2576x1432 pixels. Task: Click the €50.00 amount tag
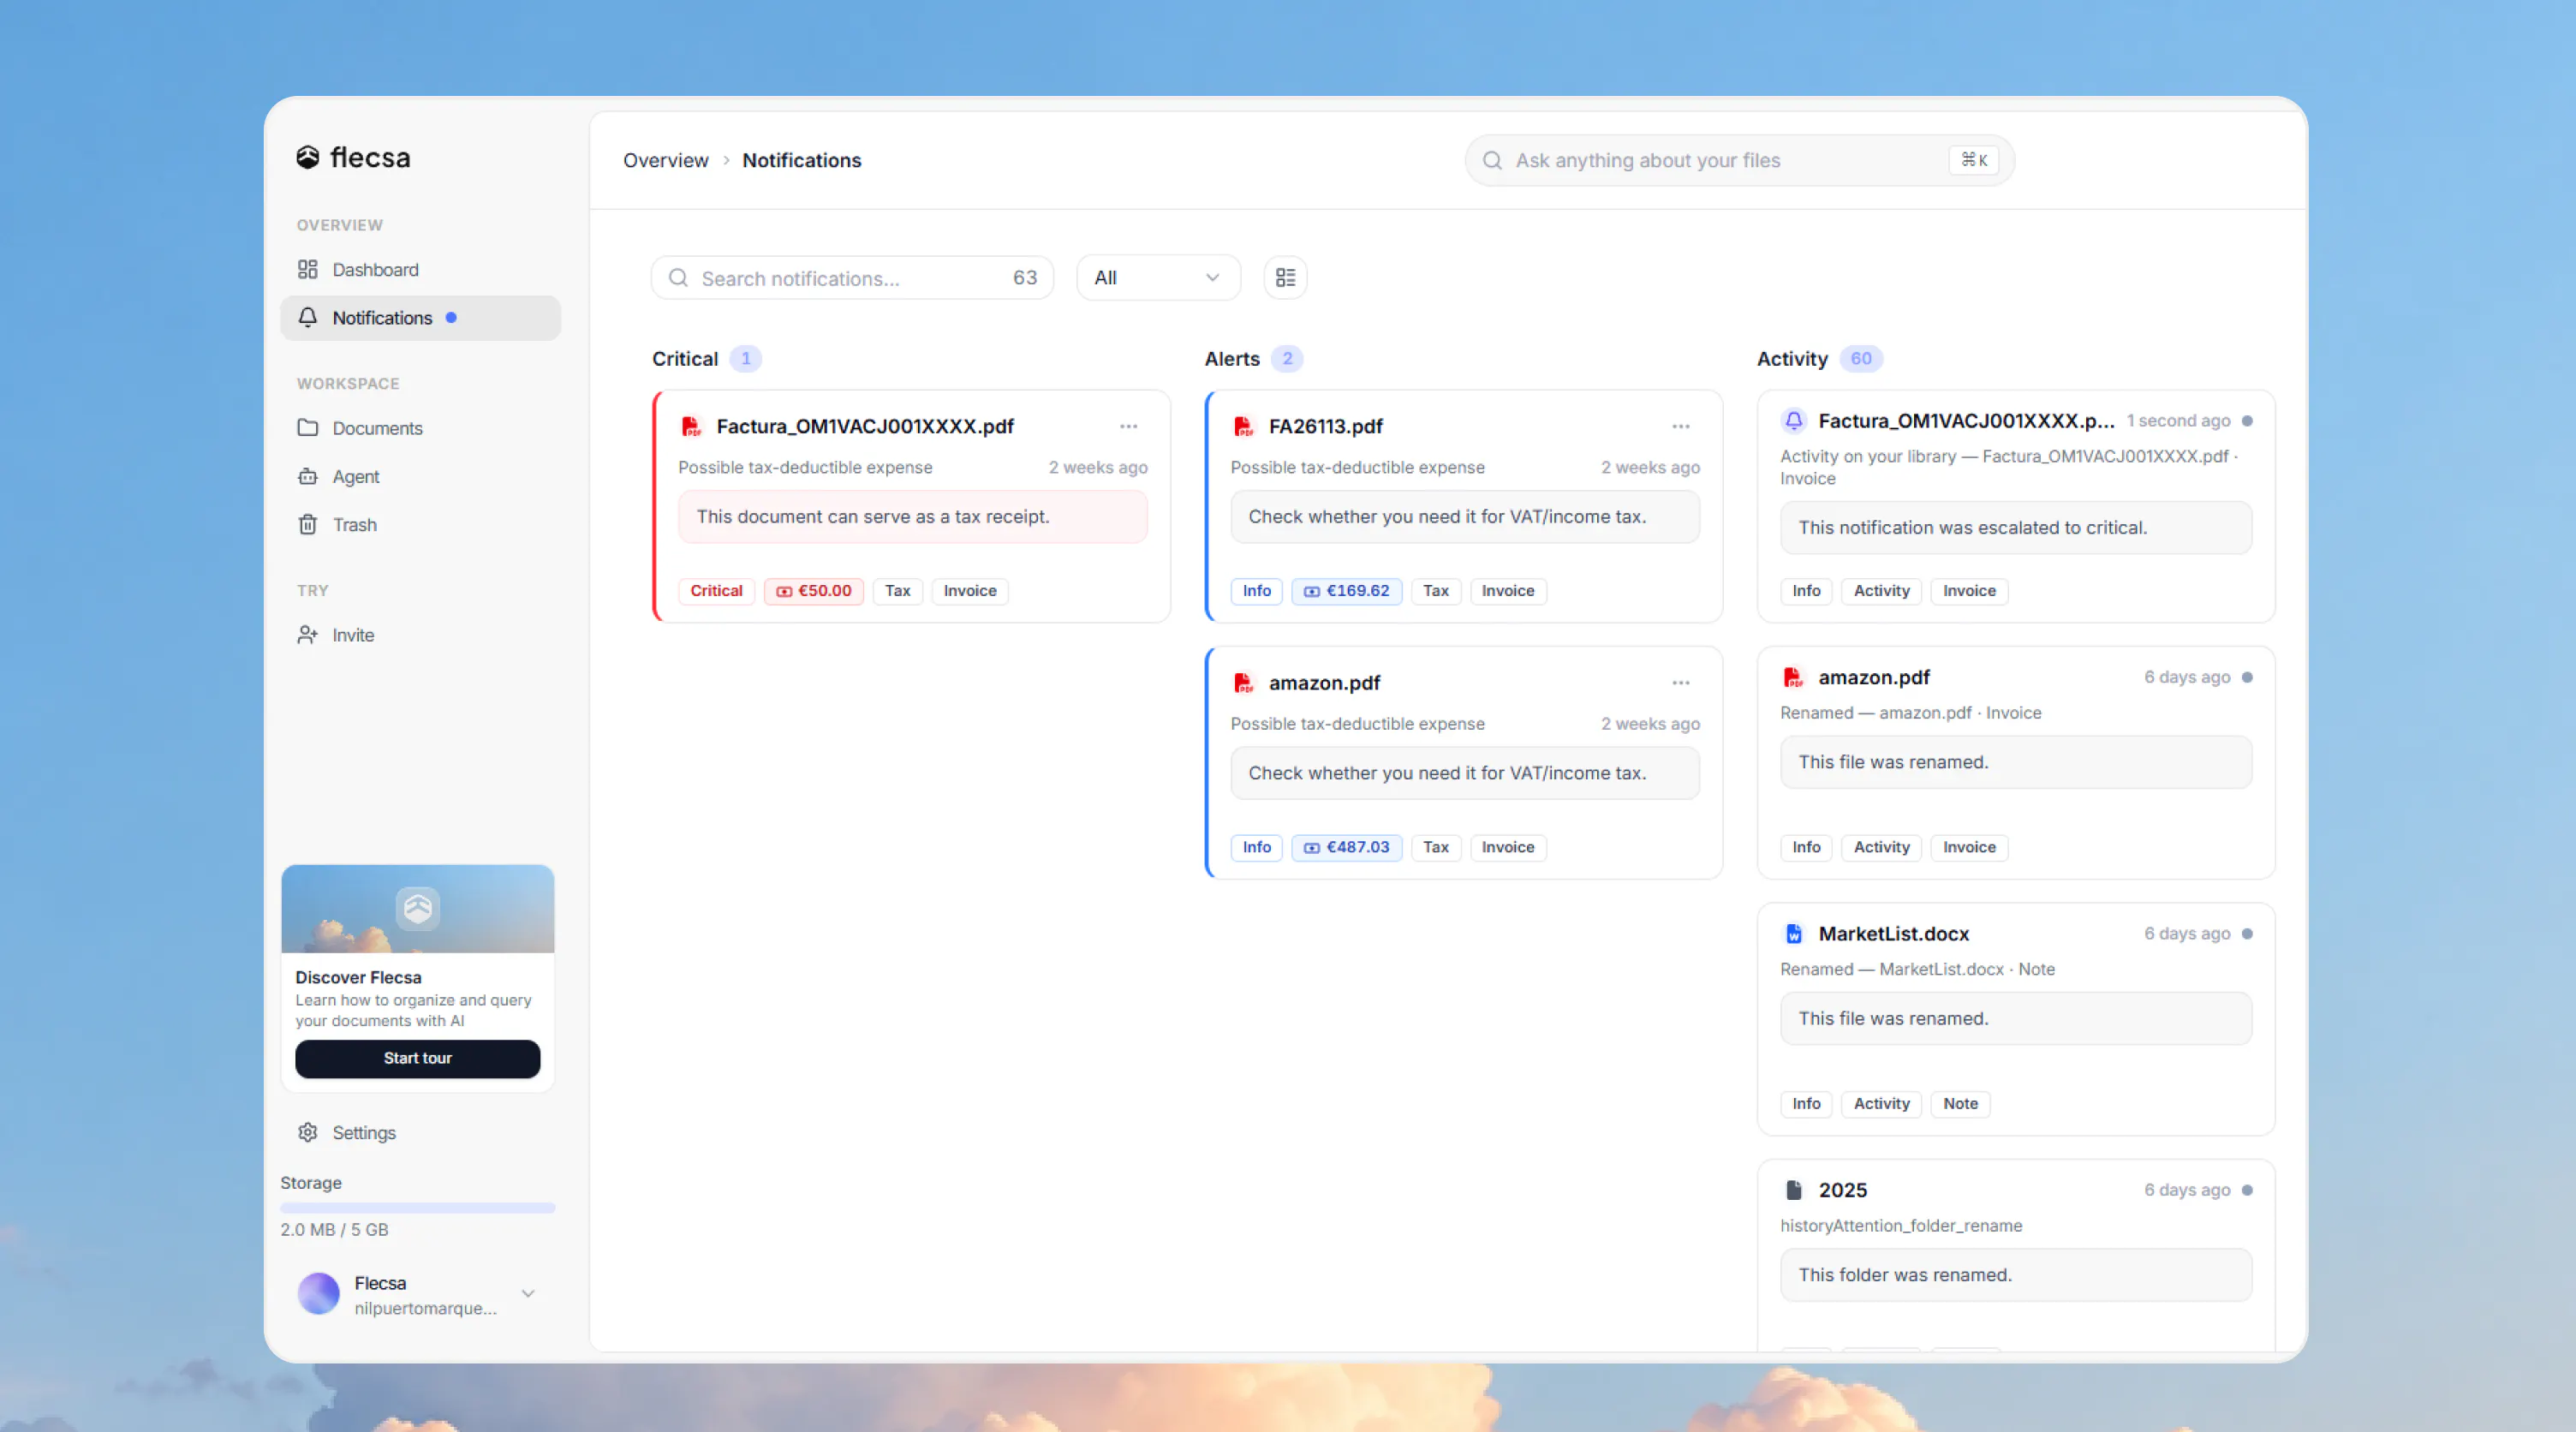pos(813,590)
